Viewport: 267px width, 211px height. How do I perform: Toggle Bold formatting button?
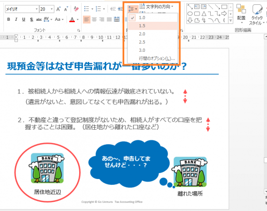tap(9, 19)
